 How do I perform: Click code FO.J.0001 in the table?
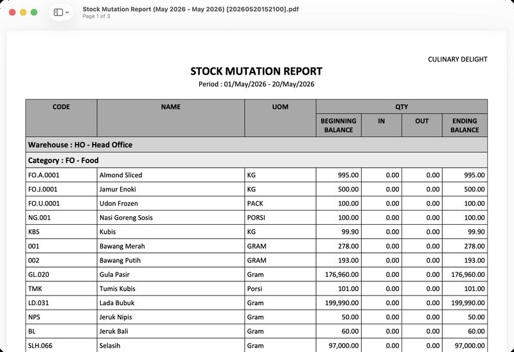tap(42, 189)
